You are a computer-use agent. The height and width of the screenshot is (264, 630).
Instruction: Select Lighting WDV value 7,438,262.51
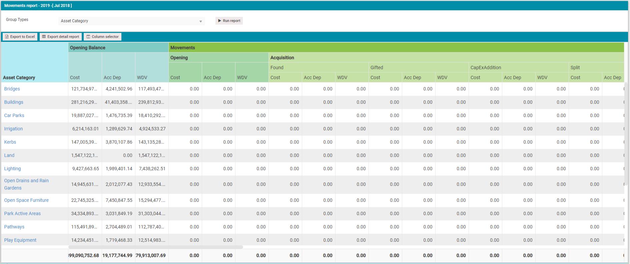click(x=152, y=169)
